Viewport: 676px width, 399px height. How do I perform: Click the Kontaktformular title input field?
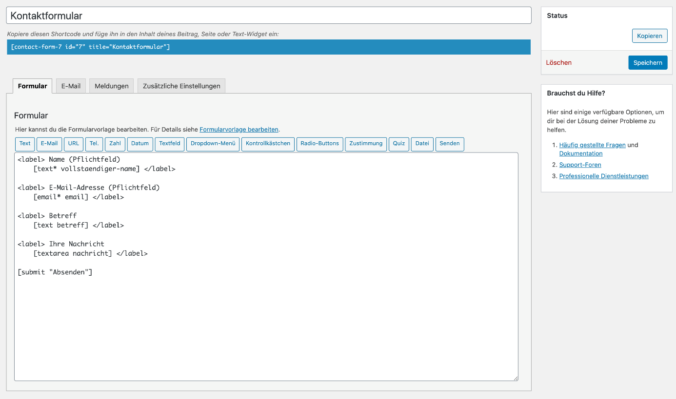269,16
